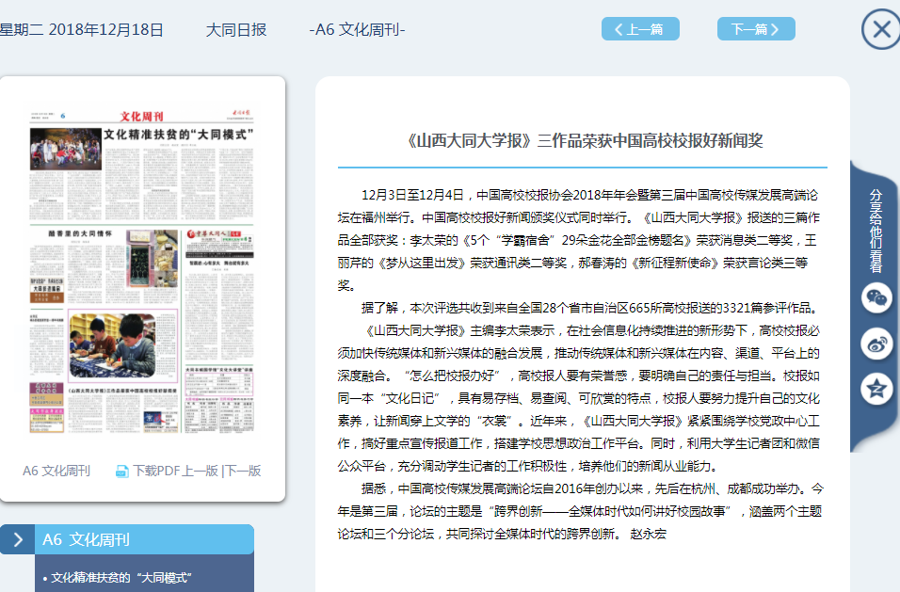This screenshot has height=592, width=900.
Task: Share the article via the Weibo icon
Action: coord(876,344)
